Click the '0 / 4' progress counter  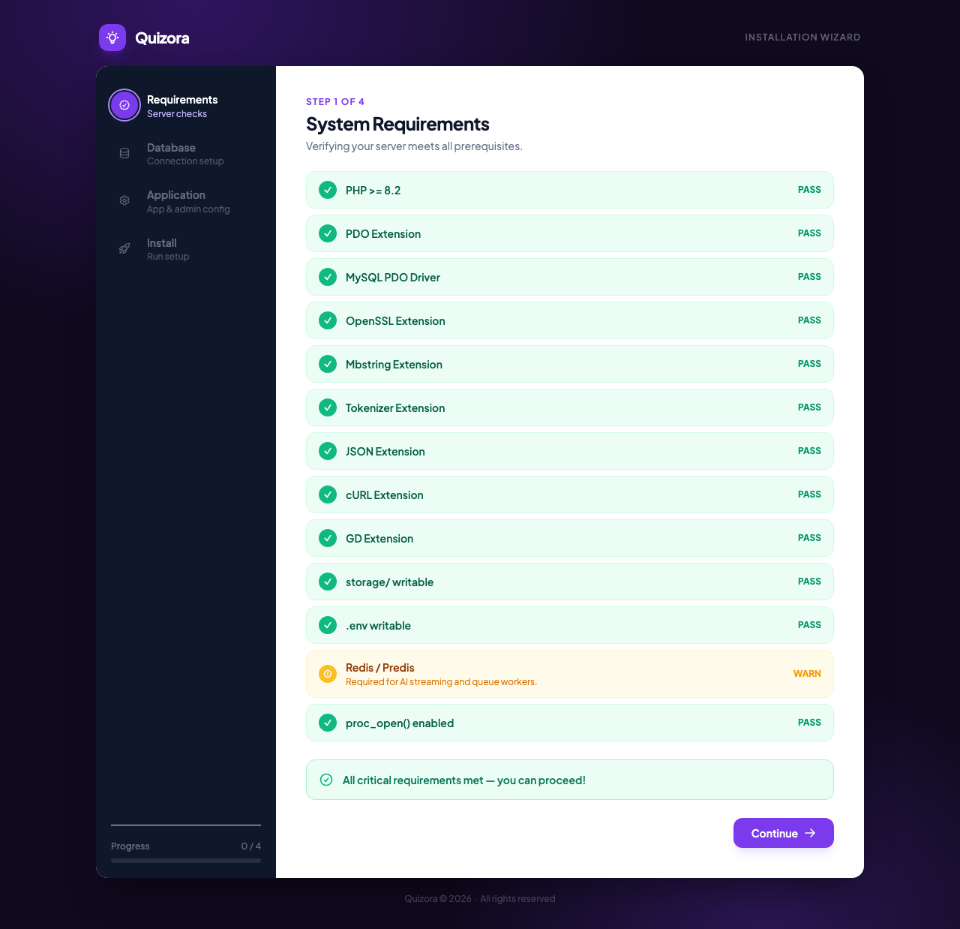[251, 846]
